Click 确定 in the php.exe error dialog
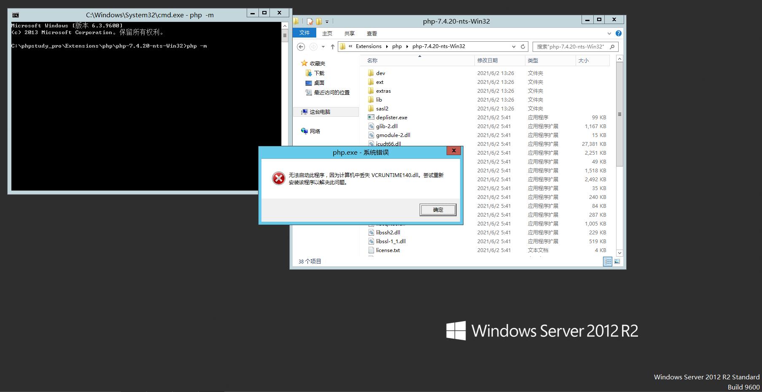The image size is (762, 392). pos(438,209)
